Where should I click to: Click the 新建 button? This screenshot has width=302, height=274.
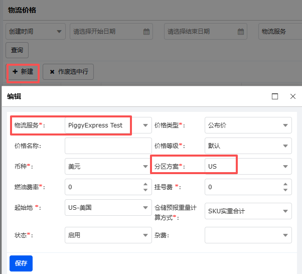[x=23, y=72]
